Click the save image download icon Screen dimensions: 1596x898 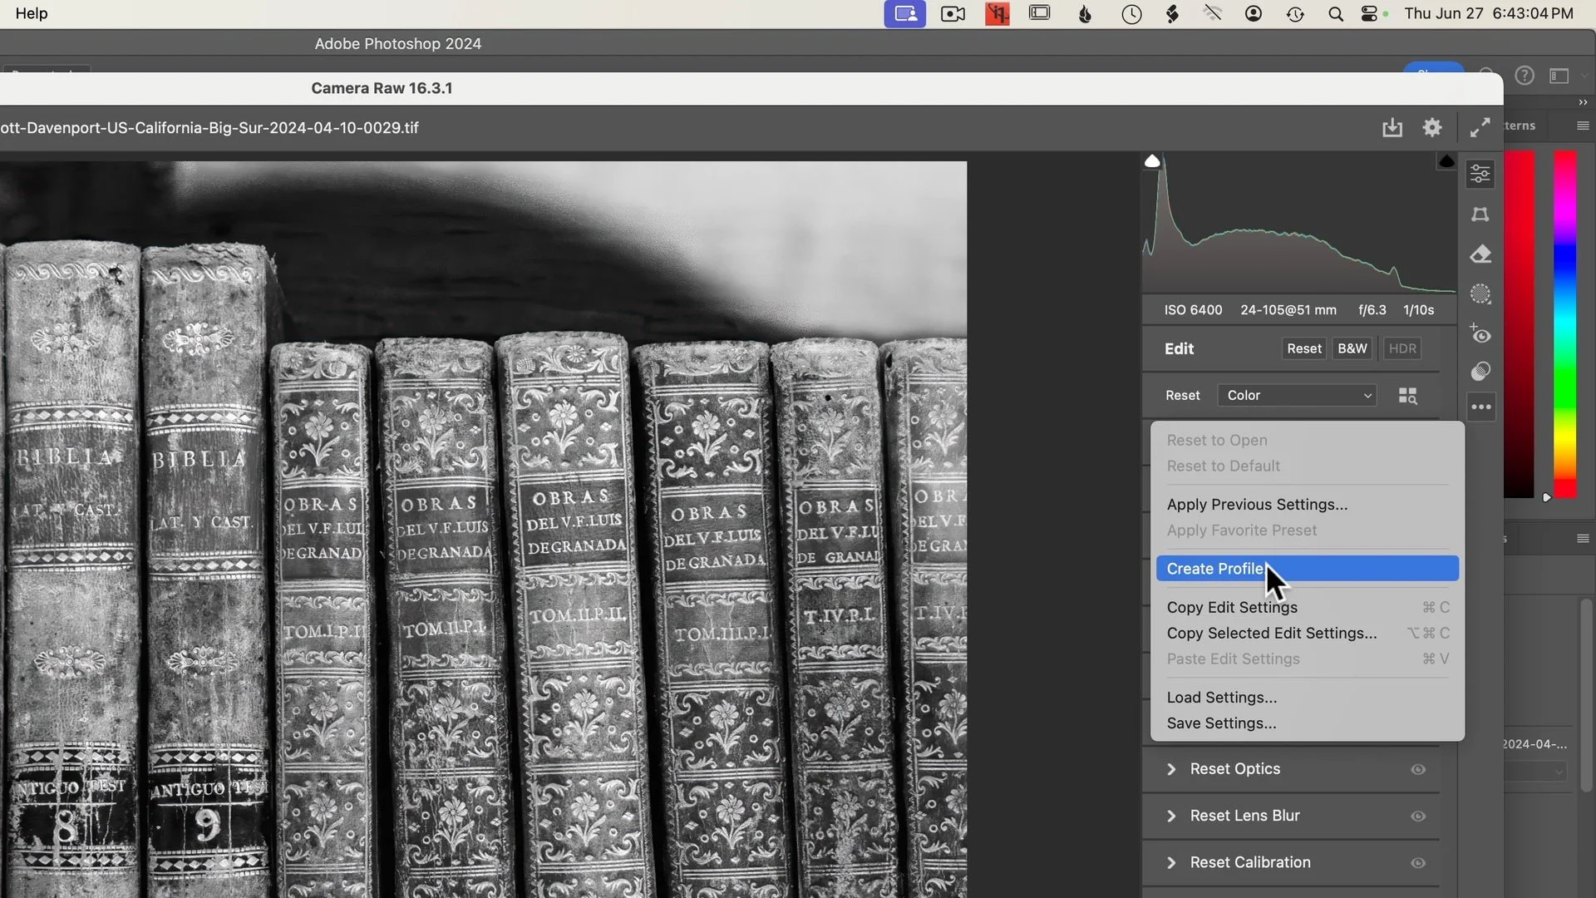pos(1392,127)
